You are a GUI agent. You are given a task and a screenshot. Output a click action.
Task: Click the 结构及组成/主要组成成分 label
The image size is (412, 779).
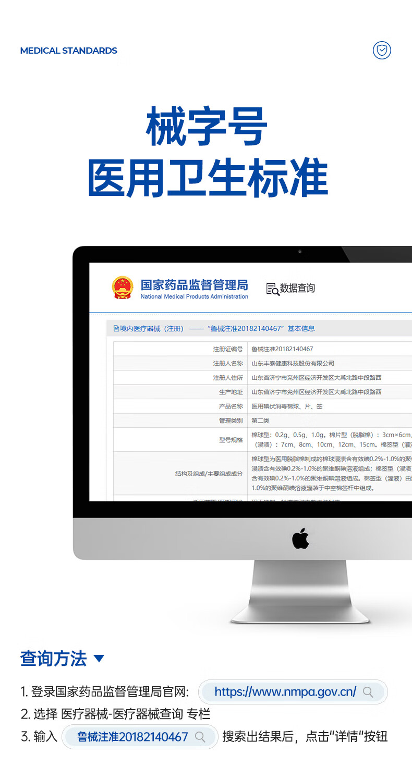(209, 474)
